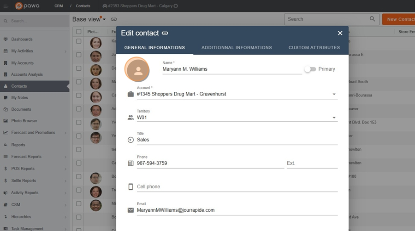
Task: Open Contacts in sidebar menu
Action: (x=35, y=86)
